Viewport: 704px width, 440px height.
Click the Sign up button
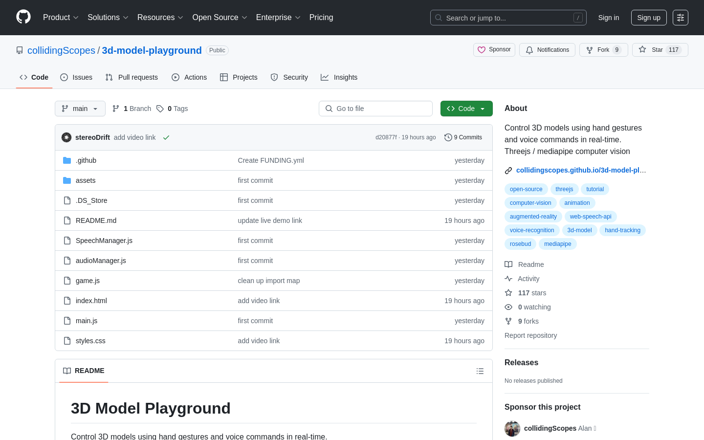[x=649, y=18]
